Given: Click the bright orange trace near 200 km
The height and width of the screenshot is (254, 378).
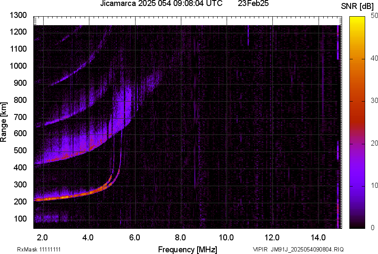Looking at the screenshot, I should point(64,198).
